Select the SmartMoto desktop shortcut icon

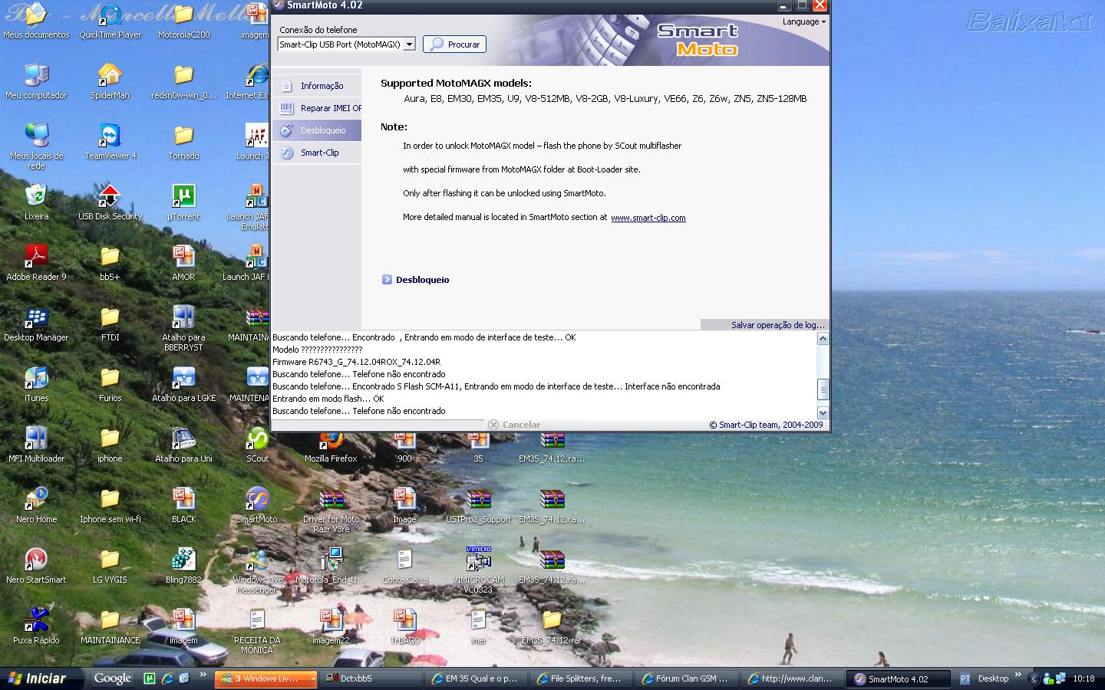tap(257, 506)
